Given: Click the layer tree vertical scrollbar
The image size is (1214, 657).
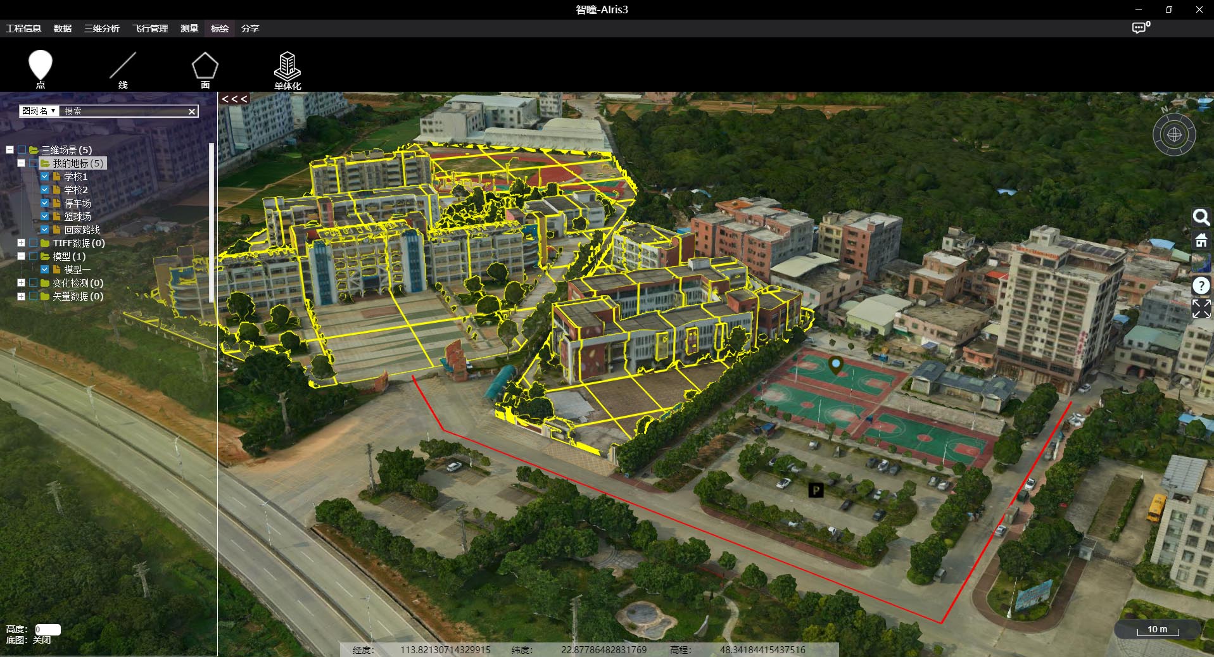Looking at the screenshot, I should (x=212, y=223).
